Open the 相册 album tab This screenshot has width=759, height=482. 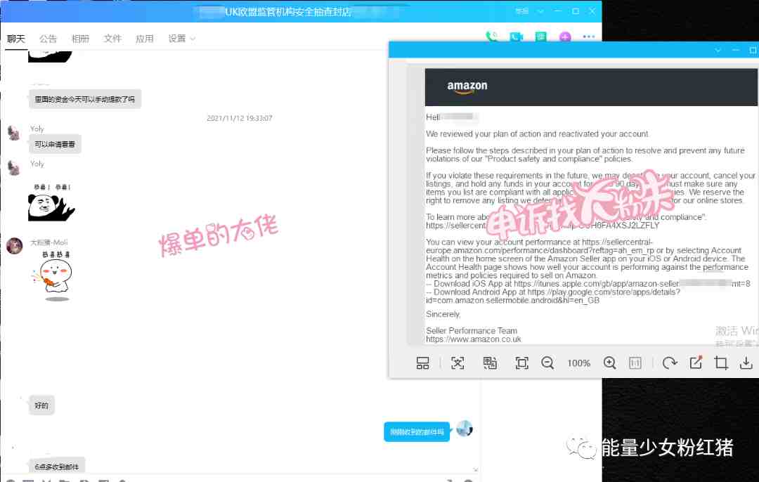coord(80,39)
